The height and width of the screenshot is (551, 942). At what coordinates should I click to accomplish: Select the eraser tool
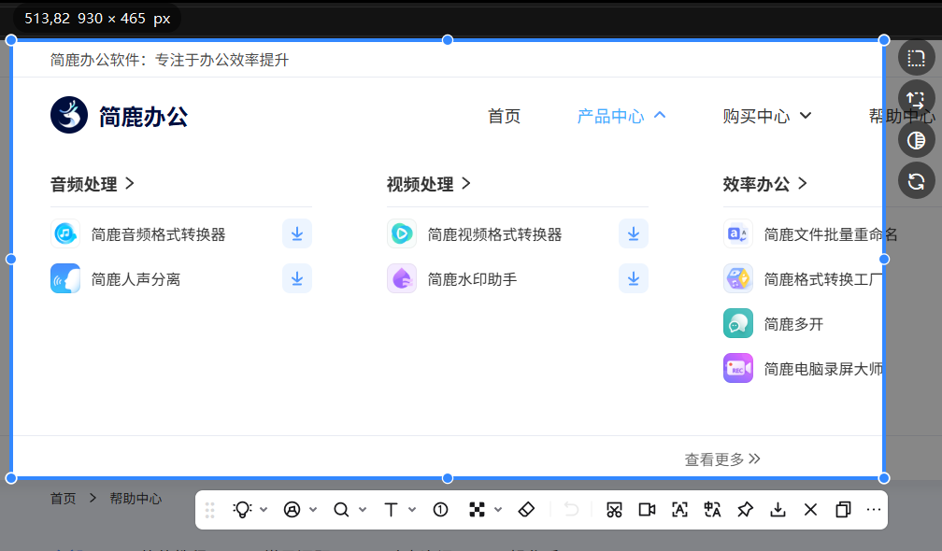tap(526, 510)
